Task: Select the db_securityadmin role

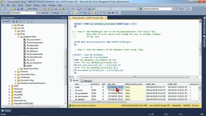Action: (x=34, y=63)
